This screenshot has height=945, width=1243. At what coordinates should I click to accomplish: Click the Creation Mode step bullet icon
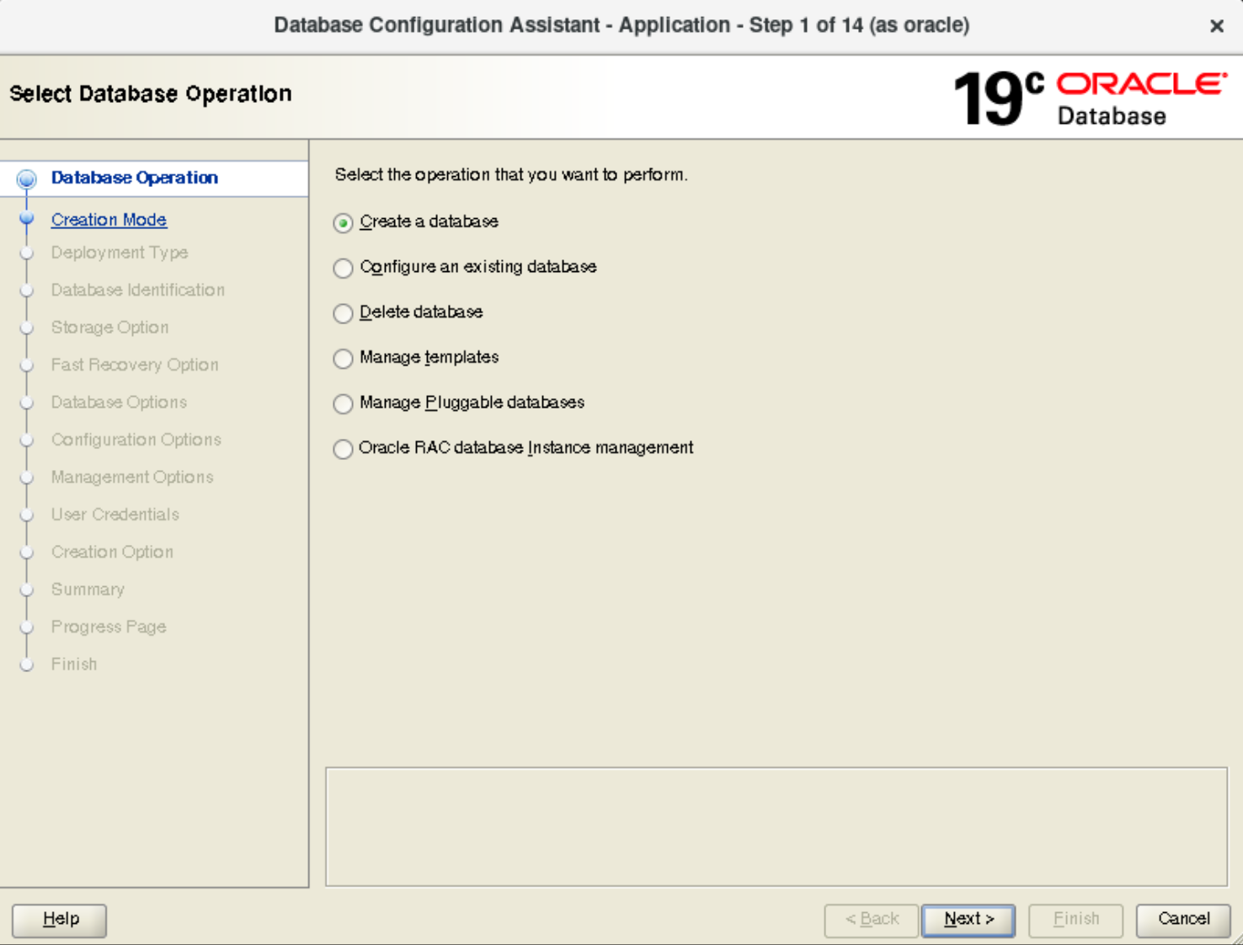(27, 219)
